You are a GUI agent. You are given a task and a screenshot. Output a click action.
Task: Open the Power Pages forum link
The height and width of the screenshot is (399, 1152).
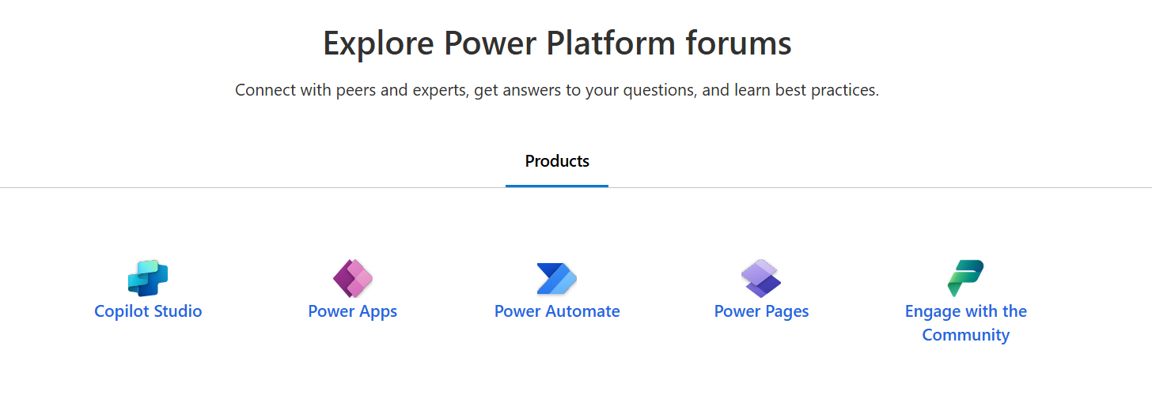(x=761, y=311)
